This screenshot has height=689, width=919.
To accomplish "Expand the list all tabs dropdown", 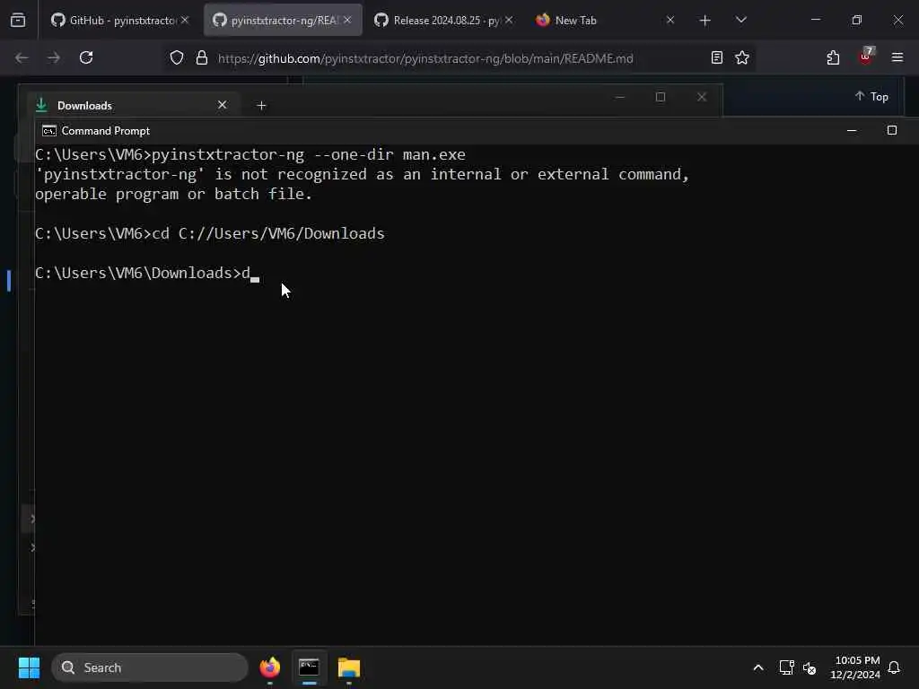I will click(741, 20).
